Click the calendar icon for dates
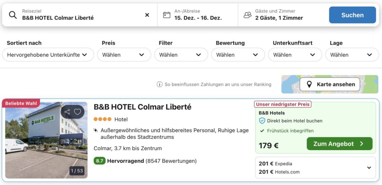 pos(167,15)
